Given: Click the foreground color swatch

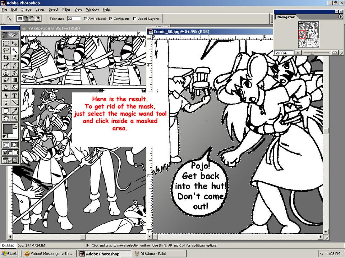Looking at the screenshot, I should (7, 129).
